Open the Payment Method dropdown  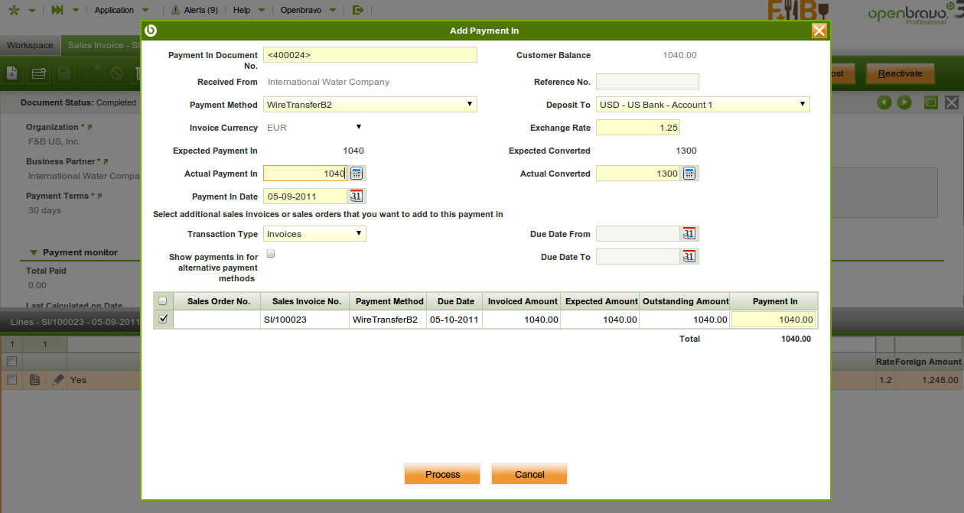pos(370,105)
